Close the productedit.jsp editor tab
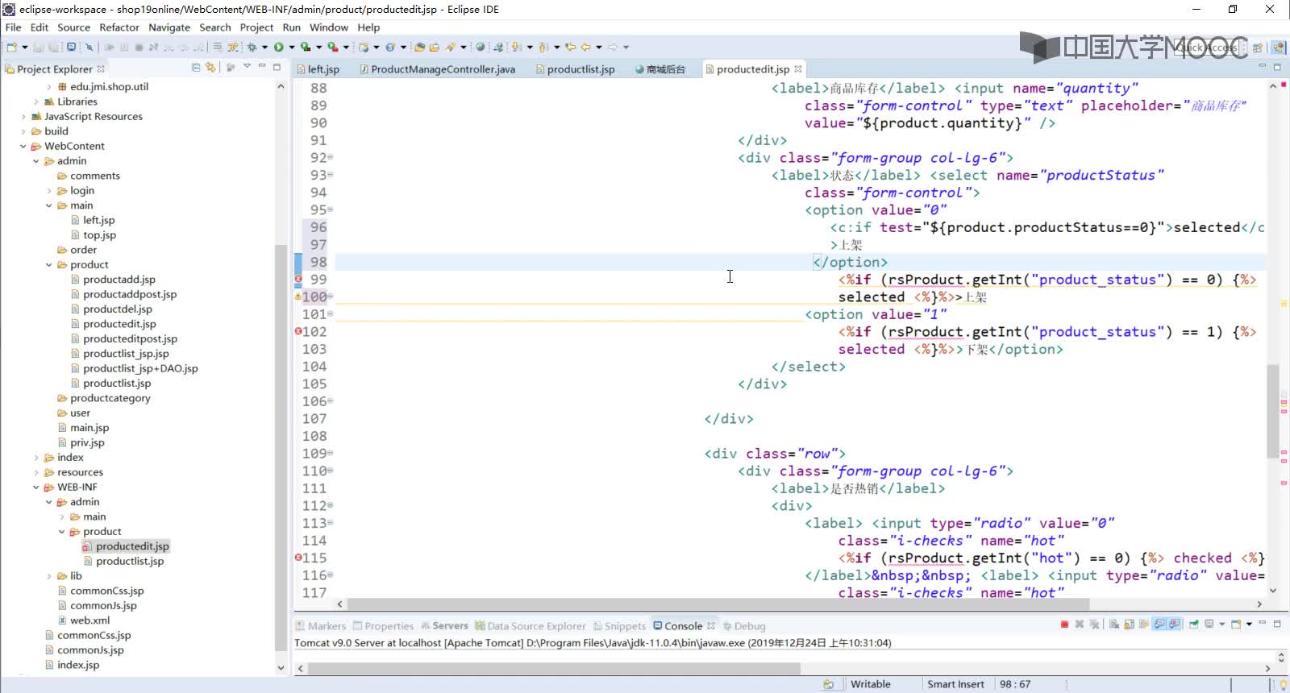The image size is (1290, 693). (797, 69)
